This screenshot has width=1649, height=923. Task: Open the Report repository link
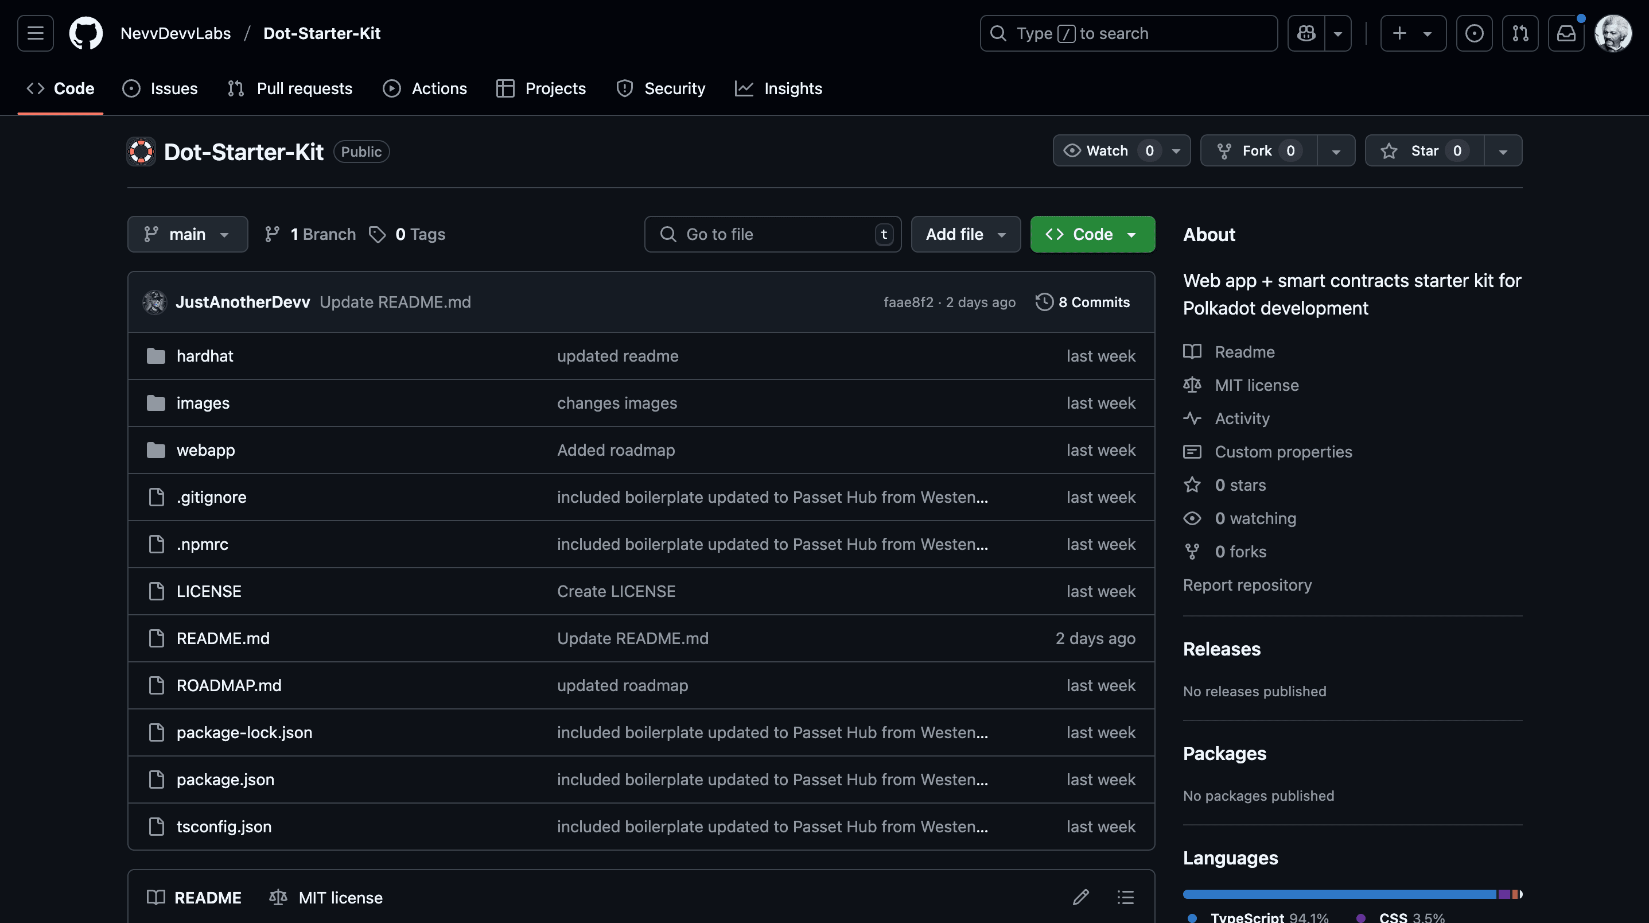click(1247, 585)
